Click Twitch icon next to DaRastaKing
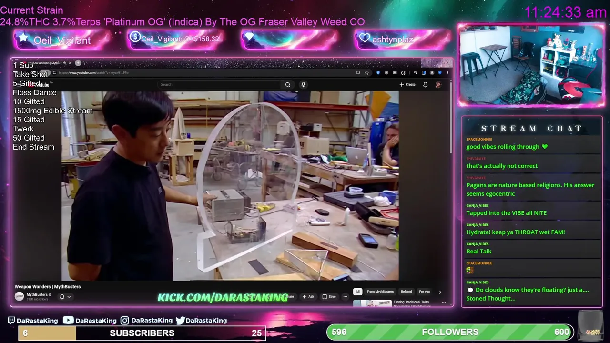The height and width of the screenshot is (343, 610). 11,321
